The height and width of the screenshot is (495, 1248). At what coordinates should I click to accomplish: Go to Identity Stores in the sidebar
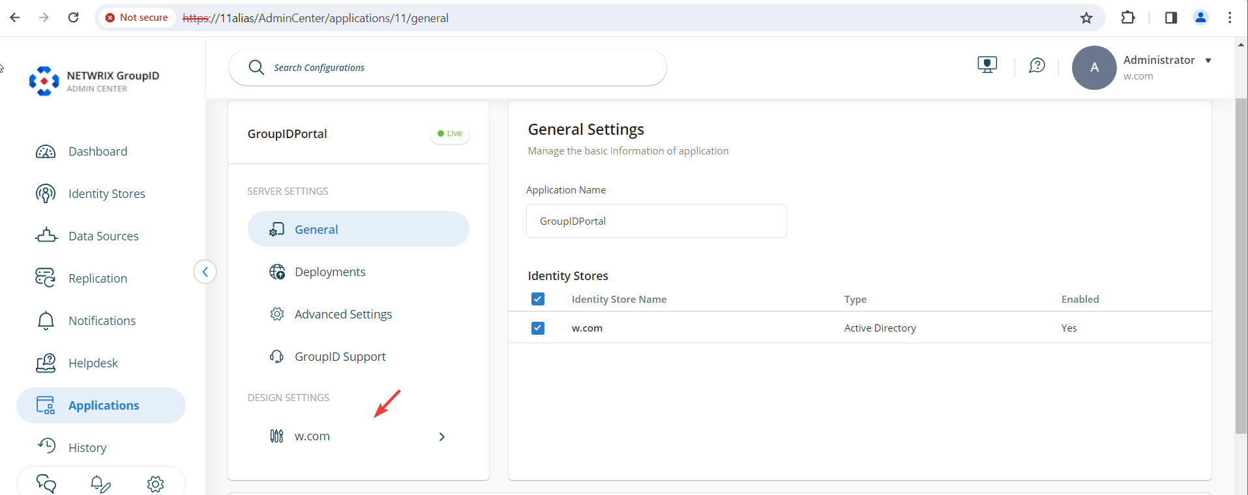(101, 194)
